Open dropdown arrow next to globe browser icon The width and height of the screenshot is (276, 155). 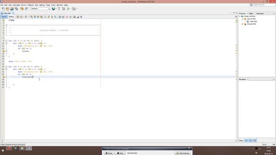56,9
